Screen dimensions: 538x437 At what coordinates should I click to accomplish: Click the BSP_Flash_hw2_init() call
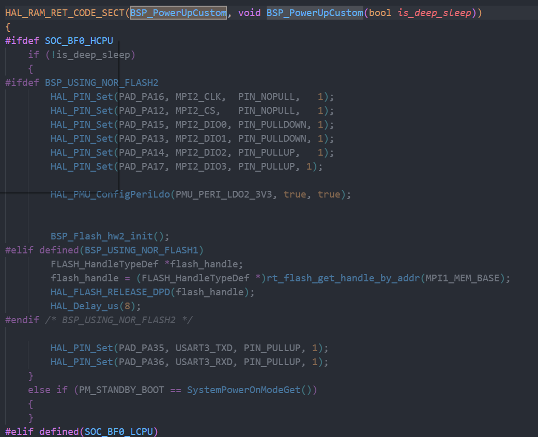click(110, 236)
